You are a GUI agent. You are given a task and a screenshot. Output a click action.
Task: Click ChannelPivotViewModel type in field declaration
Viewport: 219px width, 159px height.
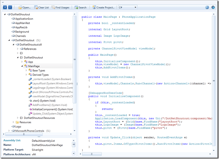[119, 49]
